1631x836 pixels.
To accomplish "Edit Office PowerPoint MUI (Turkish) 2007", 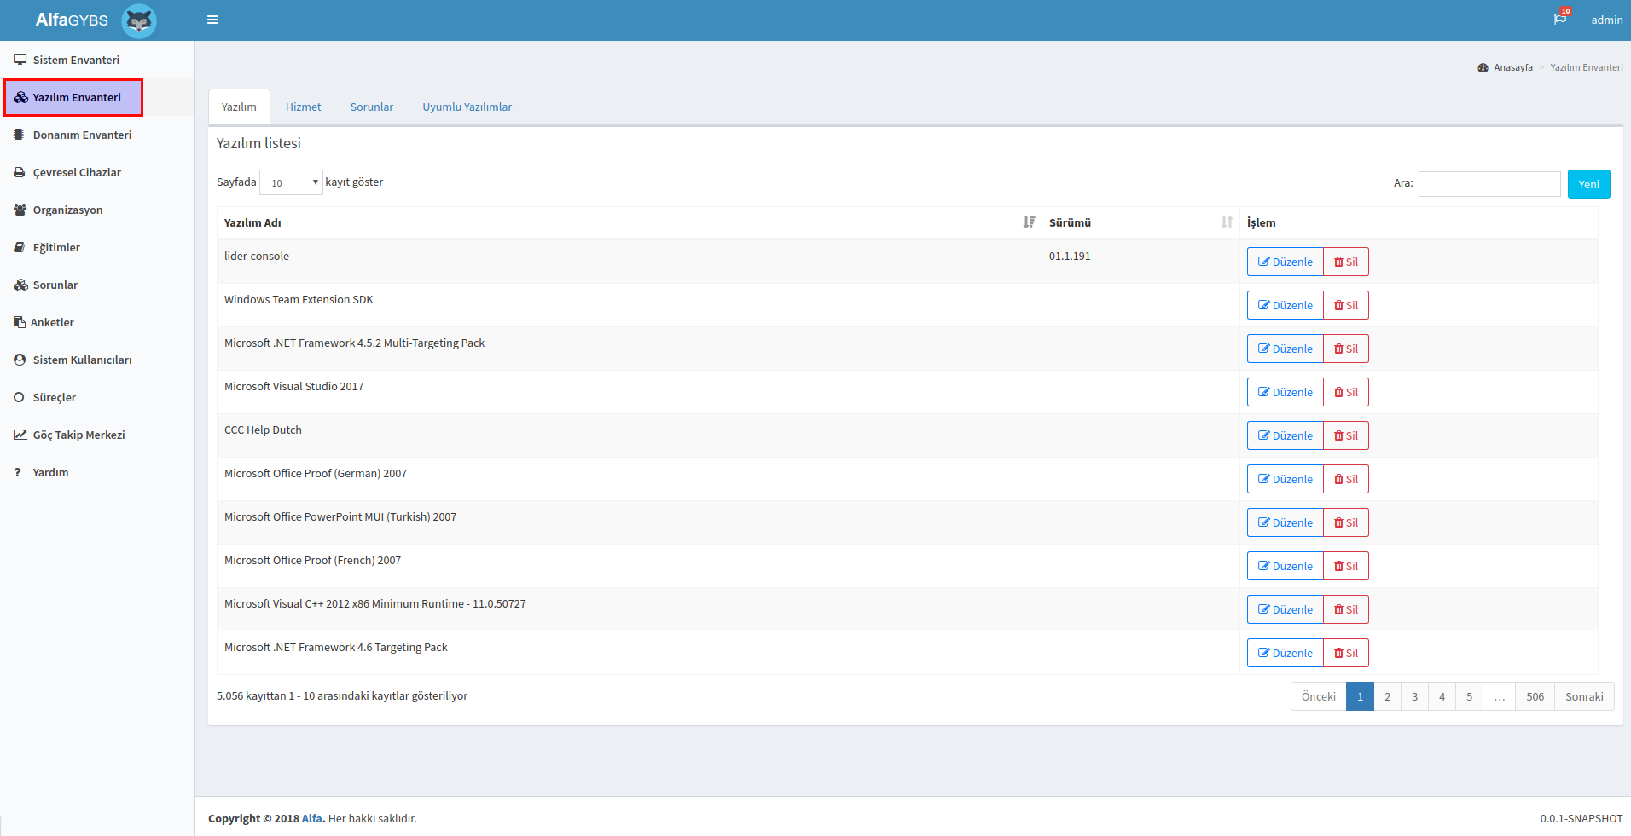I will click(x=1285, y=522).
